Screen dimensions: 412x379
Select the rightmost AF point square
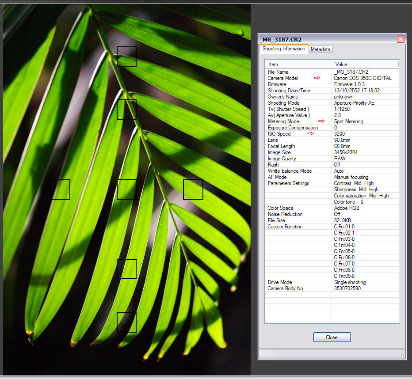(x=193, y=189)
